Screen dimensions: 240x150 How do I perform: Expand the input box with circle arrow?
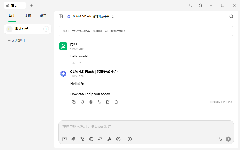pos(130,139)
